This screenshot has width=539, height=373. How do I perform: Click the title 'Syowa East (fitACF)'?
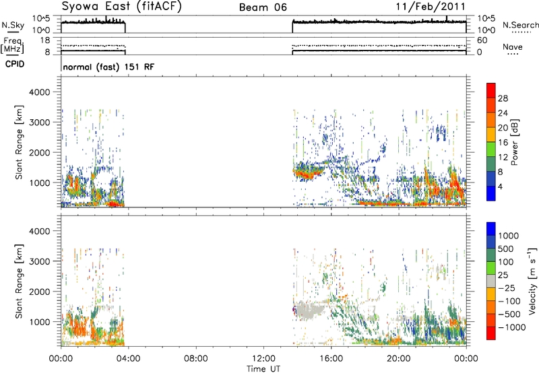121,7
